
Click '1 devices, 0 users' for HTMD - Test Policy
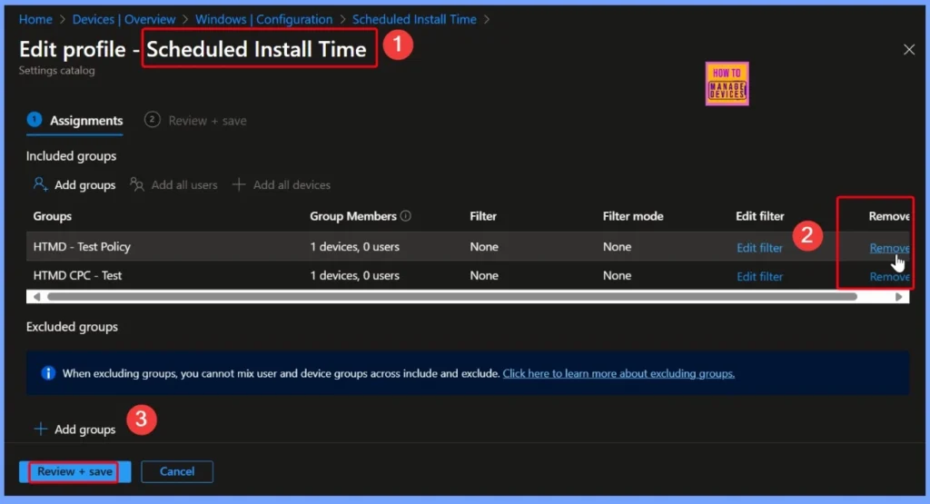[355, 247]
